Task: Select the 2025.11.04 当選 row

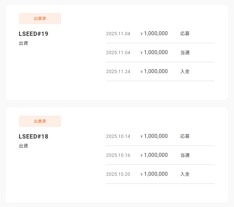Action: tap(161, 52)
